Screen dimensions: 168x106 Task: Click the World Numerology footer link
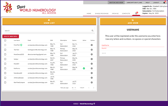pos(87,104)
